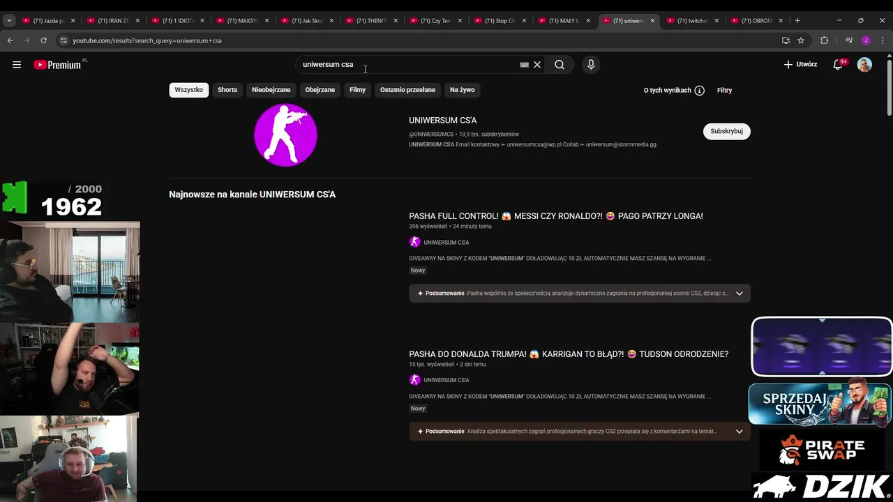Viewport: 893px width, 502px height.
Task: Open the PASHA DO DONALDA TRUMPA video title
Action: 568,354
